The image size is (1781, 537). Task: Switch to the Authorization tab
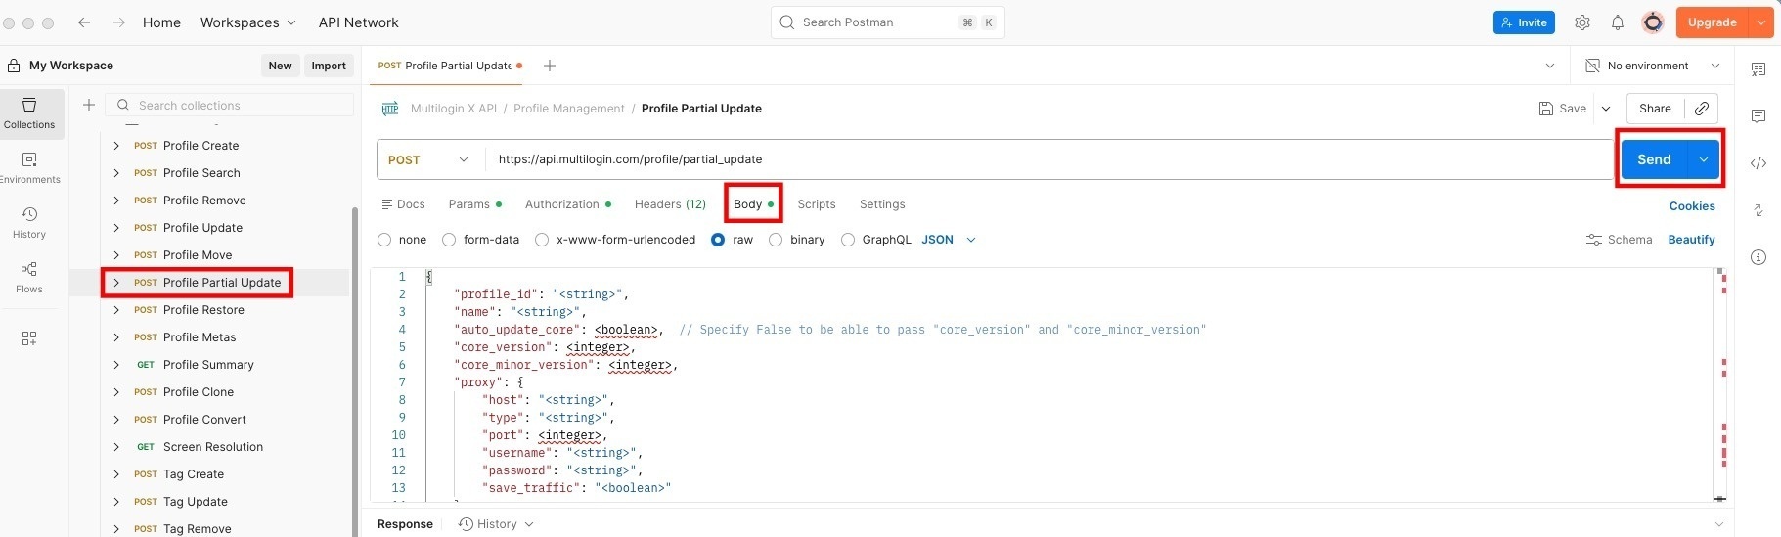tap(567, 204)
